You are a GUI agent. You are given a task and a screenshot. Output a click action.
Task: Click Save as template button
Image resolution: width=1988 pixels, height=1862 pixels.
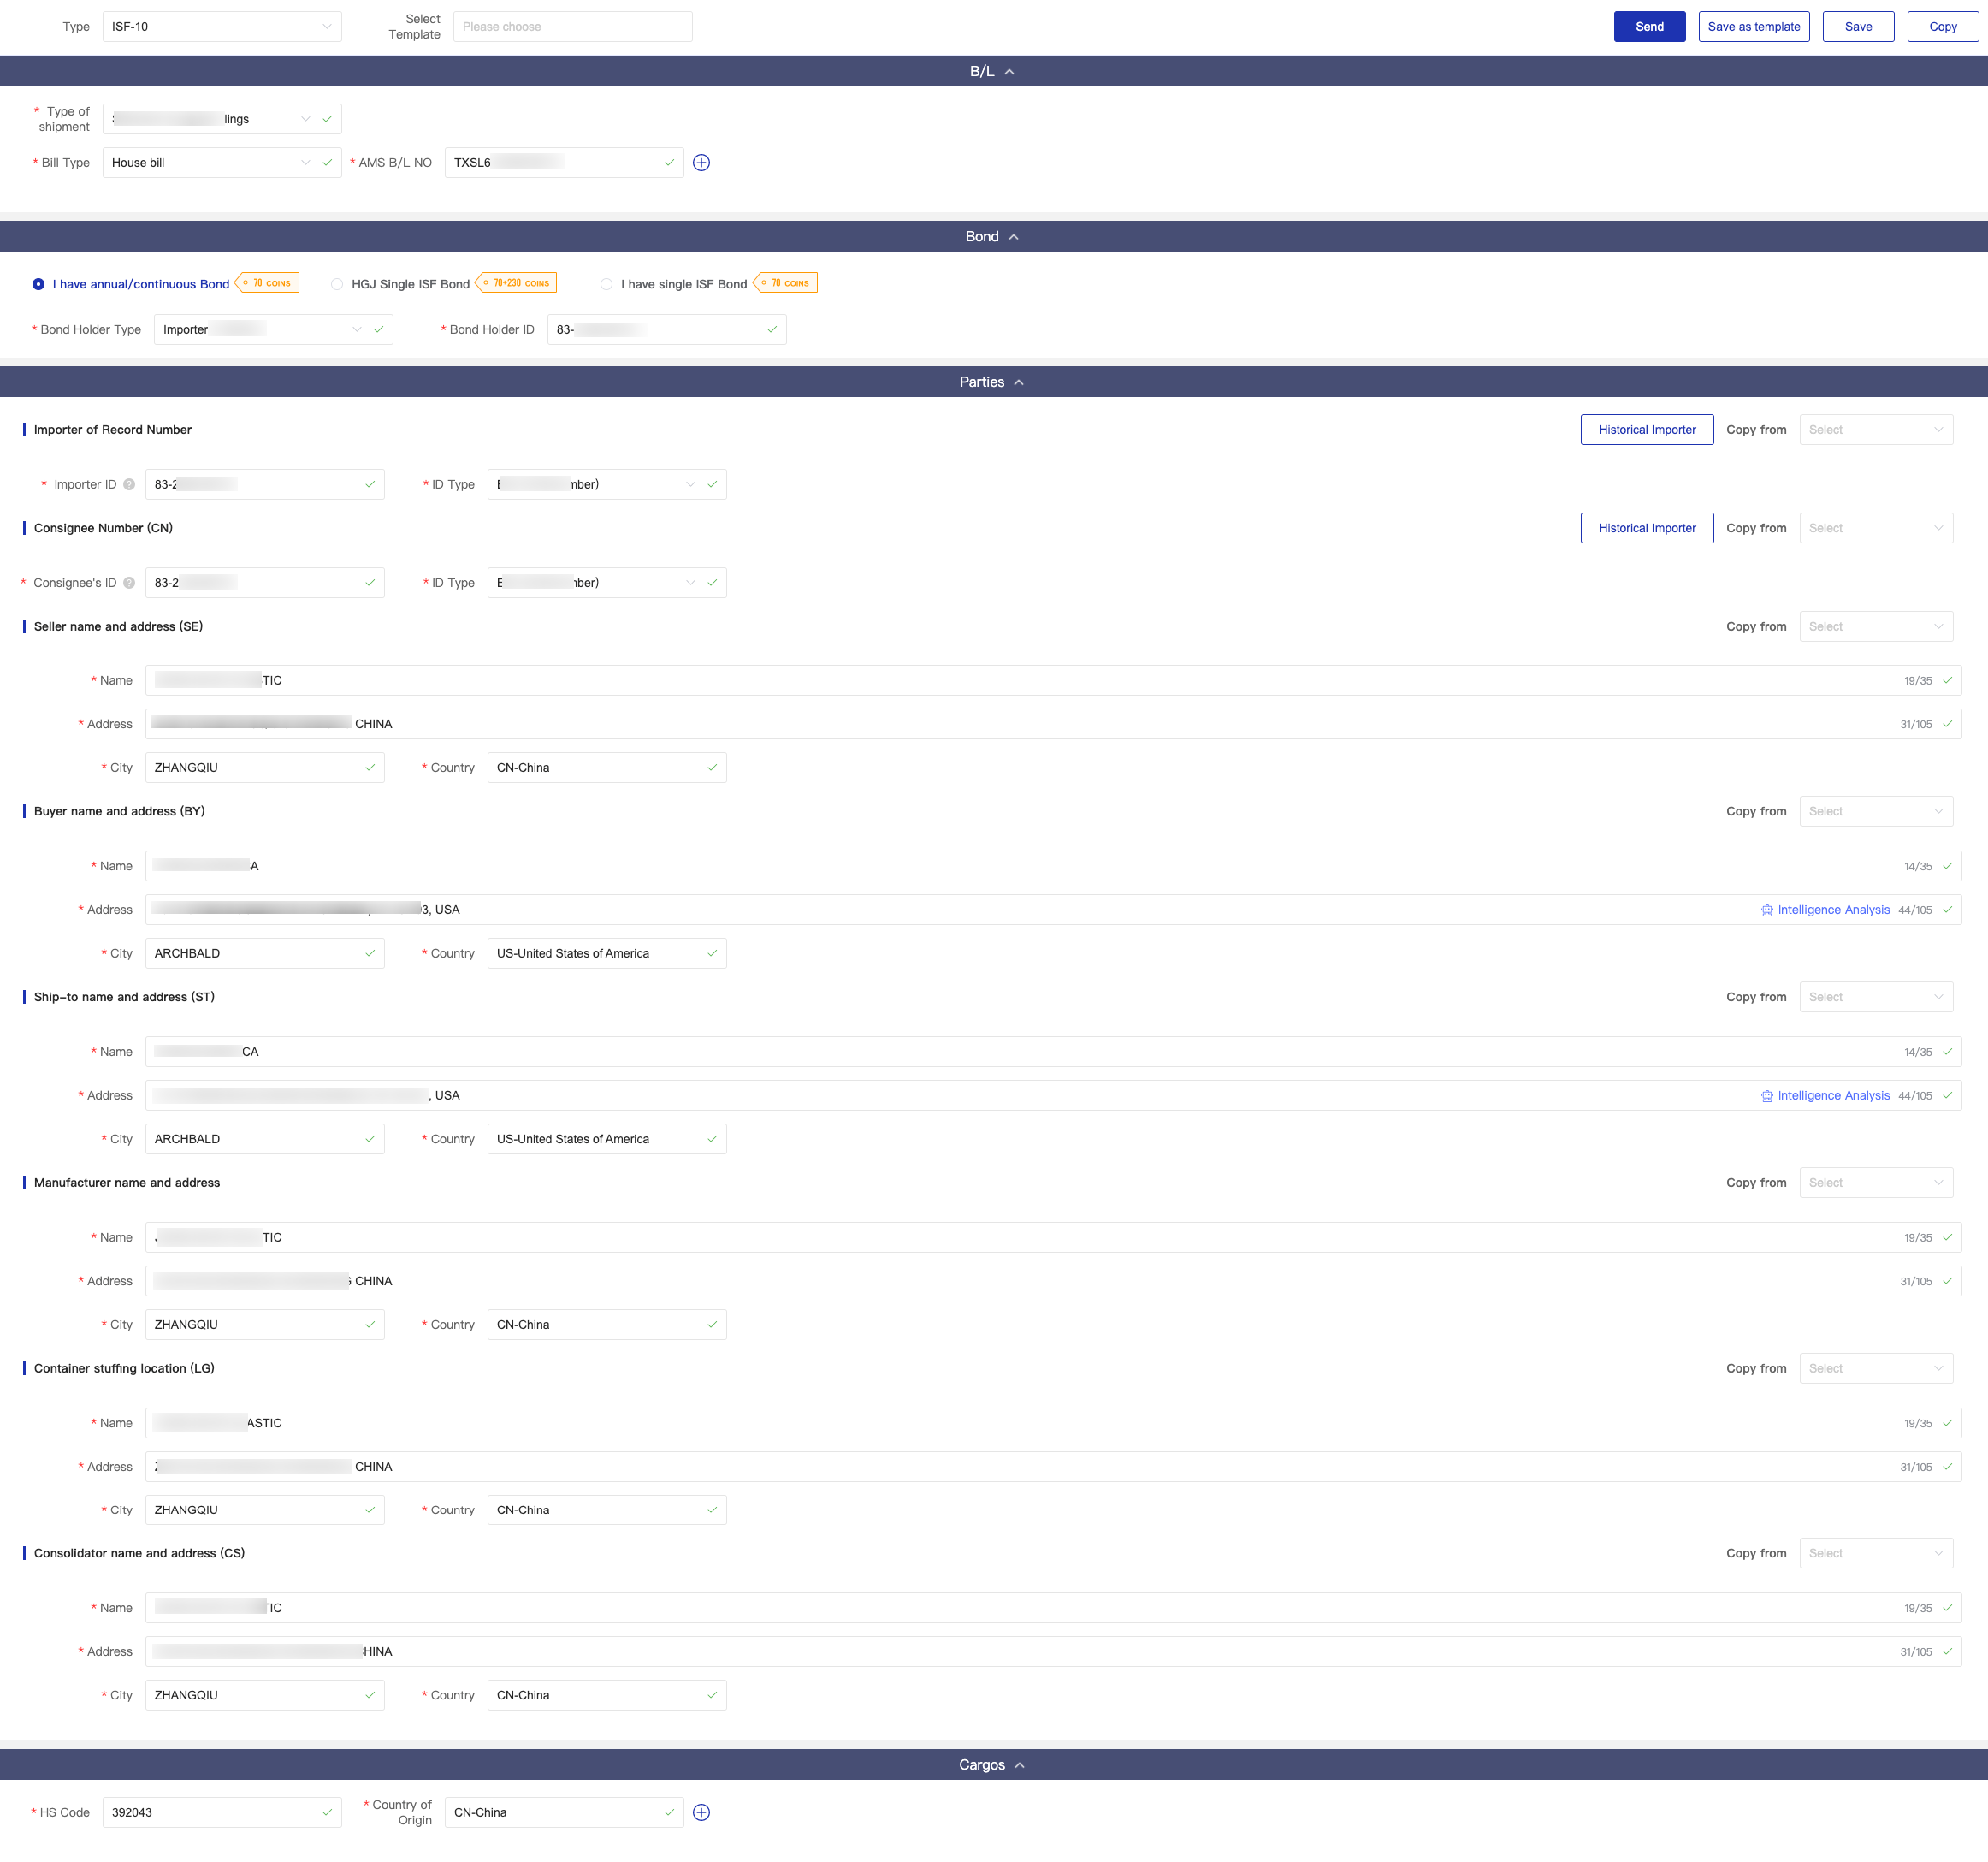click(1753, 27)
